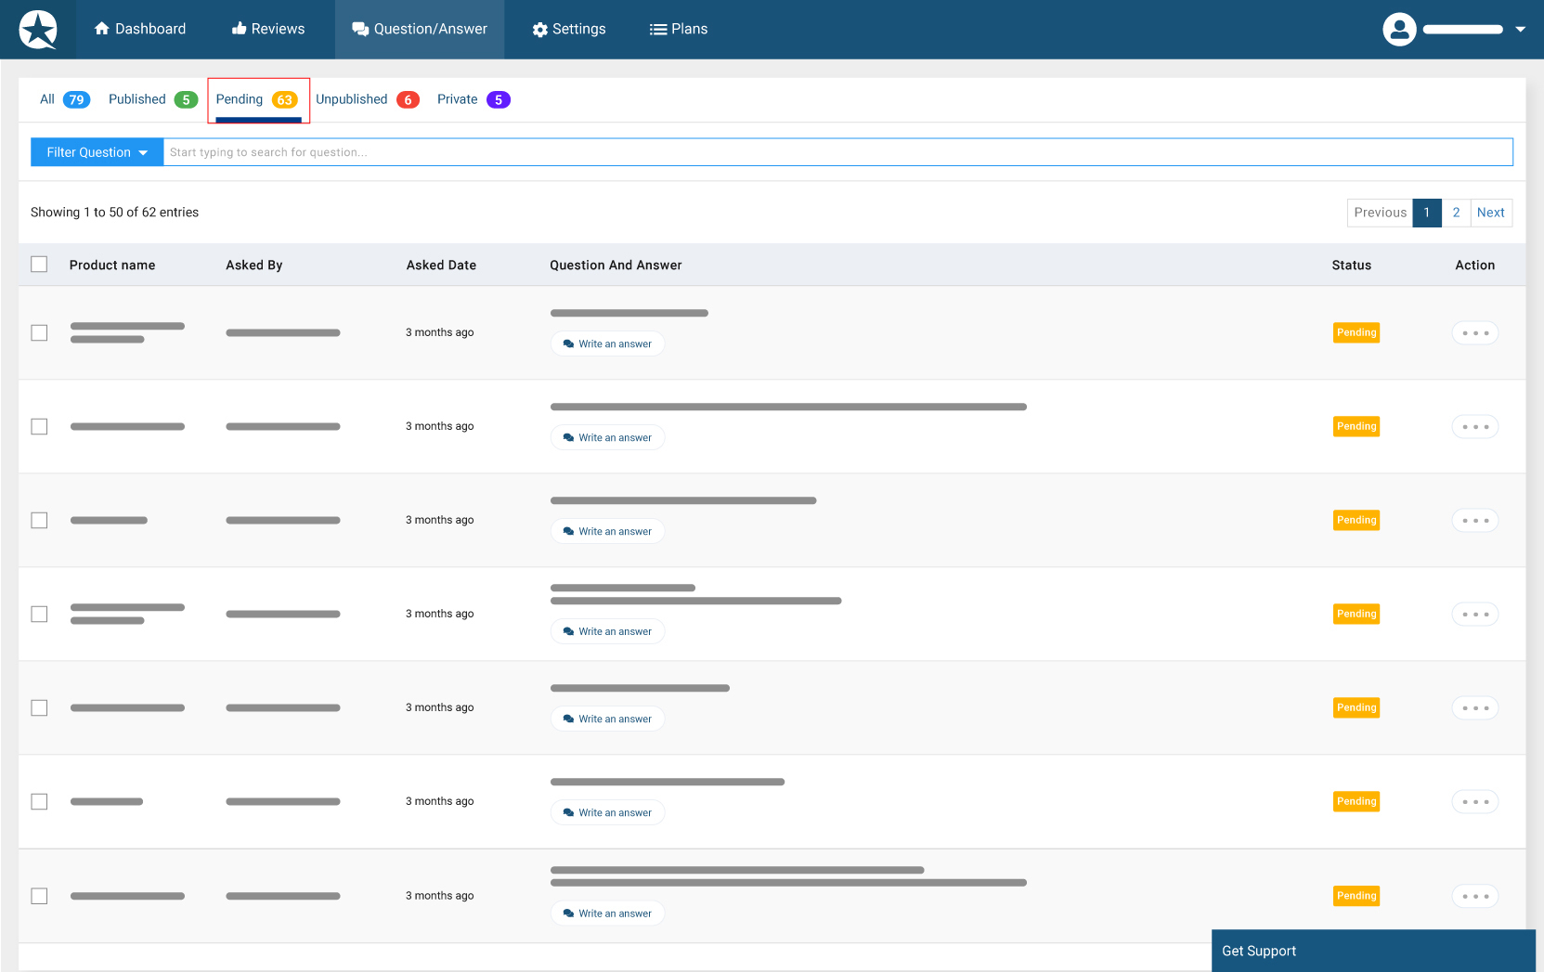Viewport: 1544px width, 972px height.
Task: Switch to the Private tab
Action: coord(474,99)
